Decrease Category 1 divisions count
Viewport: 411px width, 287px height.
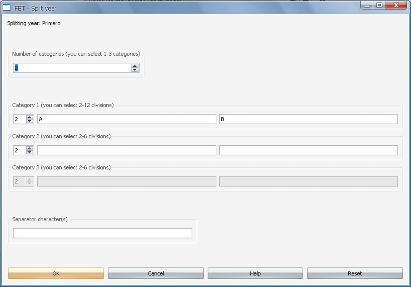click(29, 121)
